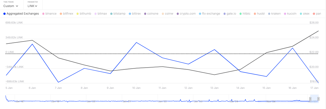Click bitstamp legend color dot

111,14
